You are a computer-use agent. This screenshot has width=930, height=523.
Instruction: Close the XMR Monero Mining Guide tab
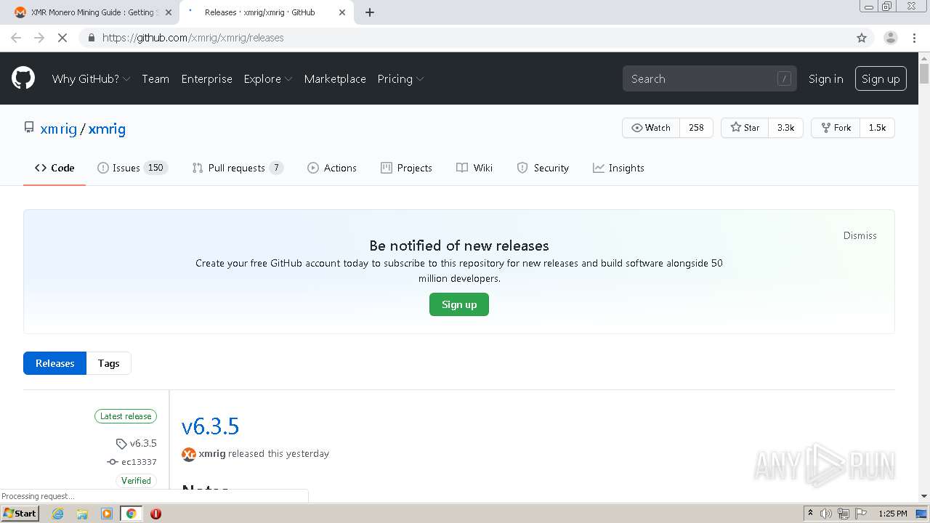point(169,12)
